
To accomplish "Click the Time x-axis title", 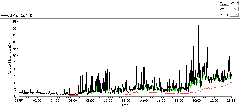I will (125, 105).
